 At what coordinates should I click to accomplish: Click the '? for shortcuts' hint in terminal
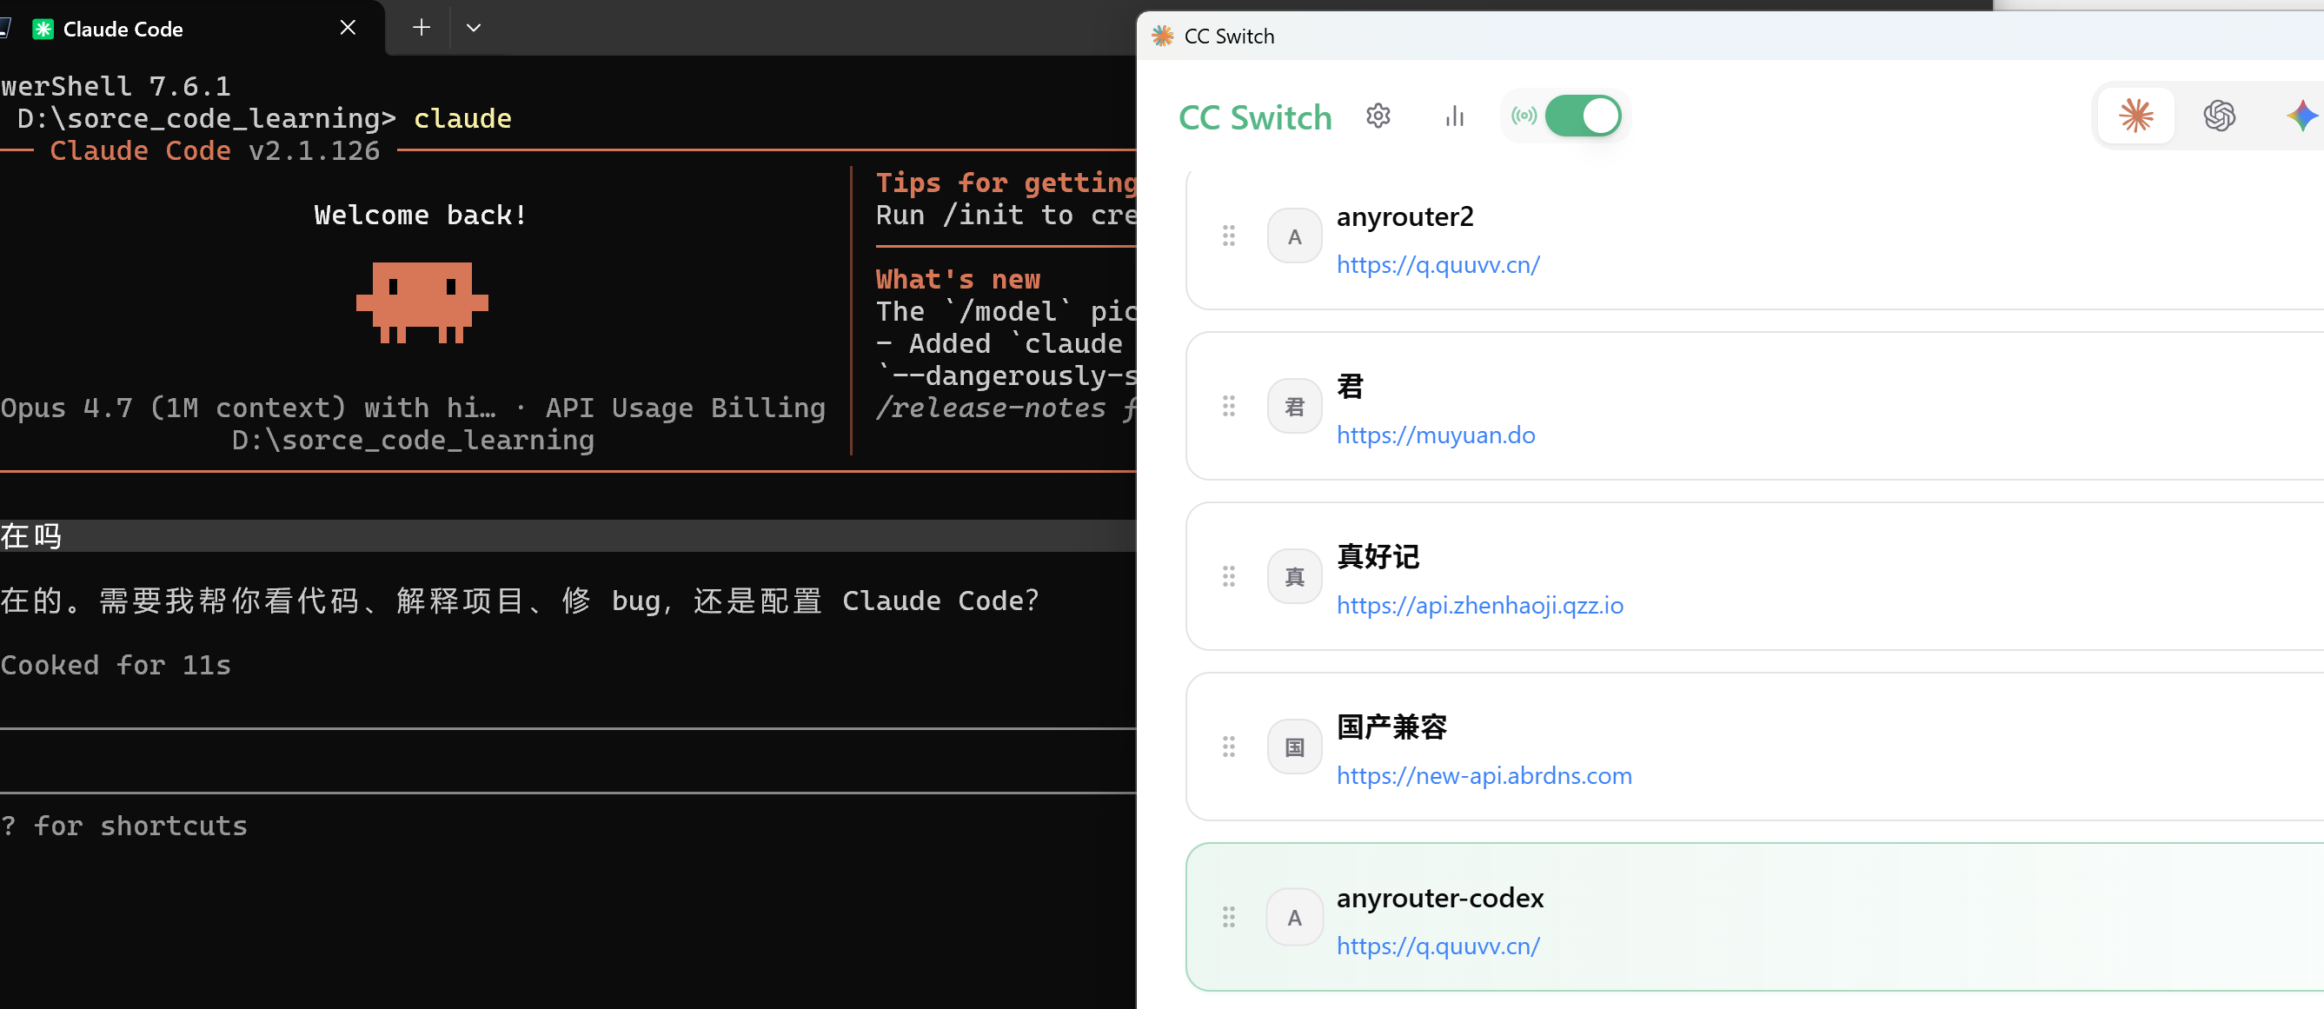[x=123, y=826]
